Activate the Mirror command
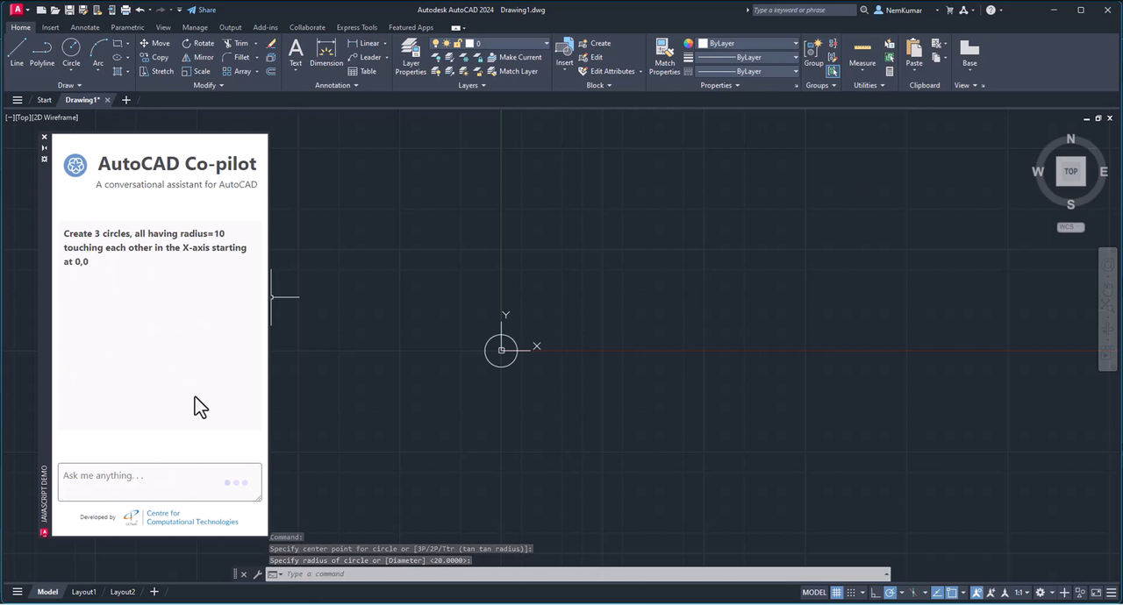Viewport: 1123px width, 605px height. (197, 57)
